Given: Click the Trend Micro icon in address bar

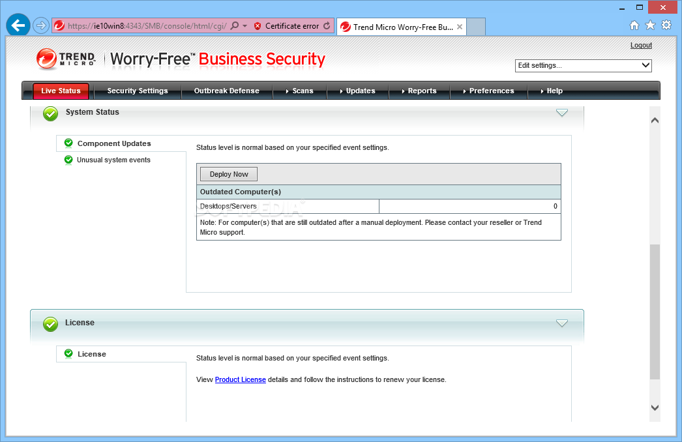Looking at the screenshot, I should coord(59,26).
